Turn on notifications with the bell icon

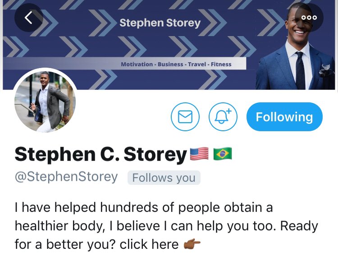click(x=223, y=117)
